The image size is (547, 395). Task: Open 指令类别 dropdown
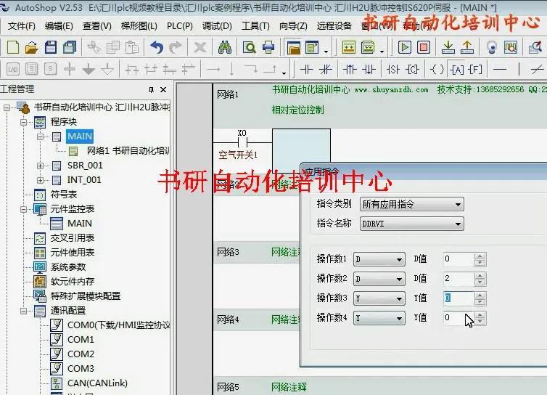[411, 204]
